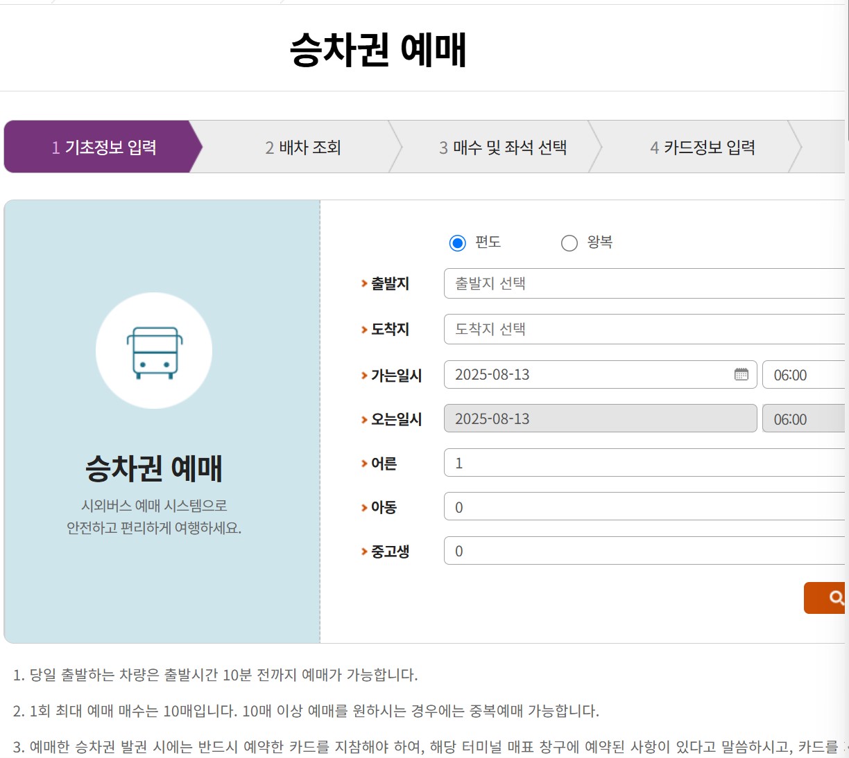This screenshot has width=849, height=758.
Task: Select the 왕복 round-trip radio button
Action: (569, 243)
